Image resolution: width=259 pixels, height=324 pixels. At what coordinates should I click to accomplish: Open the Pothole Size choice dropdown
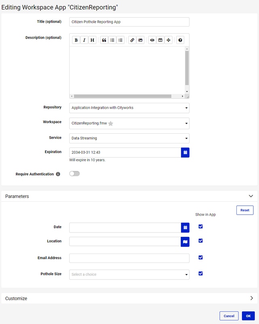[129, 275]
